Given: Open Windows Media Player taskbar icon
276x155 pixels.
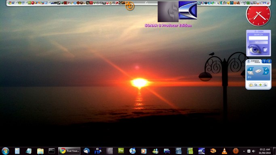Looking at the screenshot, I should pos(143,151).
